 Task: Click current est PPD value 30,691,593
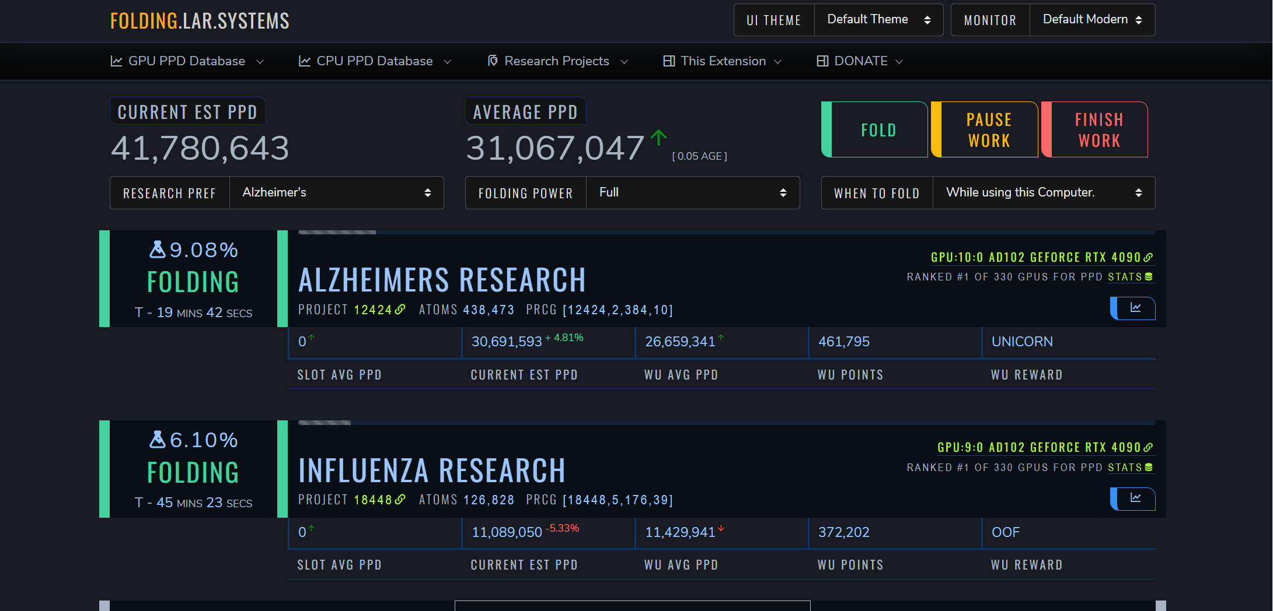pos(507,342)
